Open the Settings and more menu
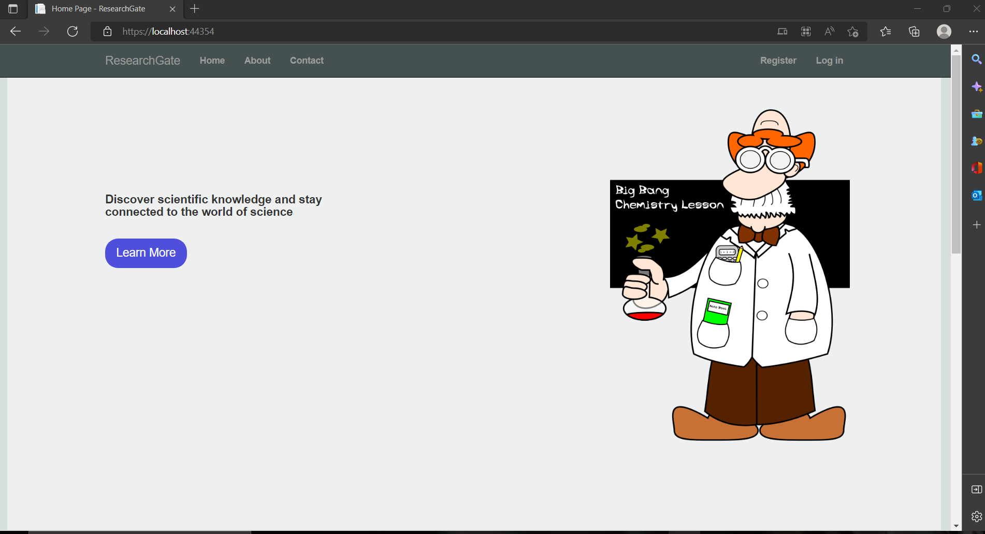 pyautogui.click(x=973, y=31)
